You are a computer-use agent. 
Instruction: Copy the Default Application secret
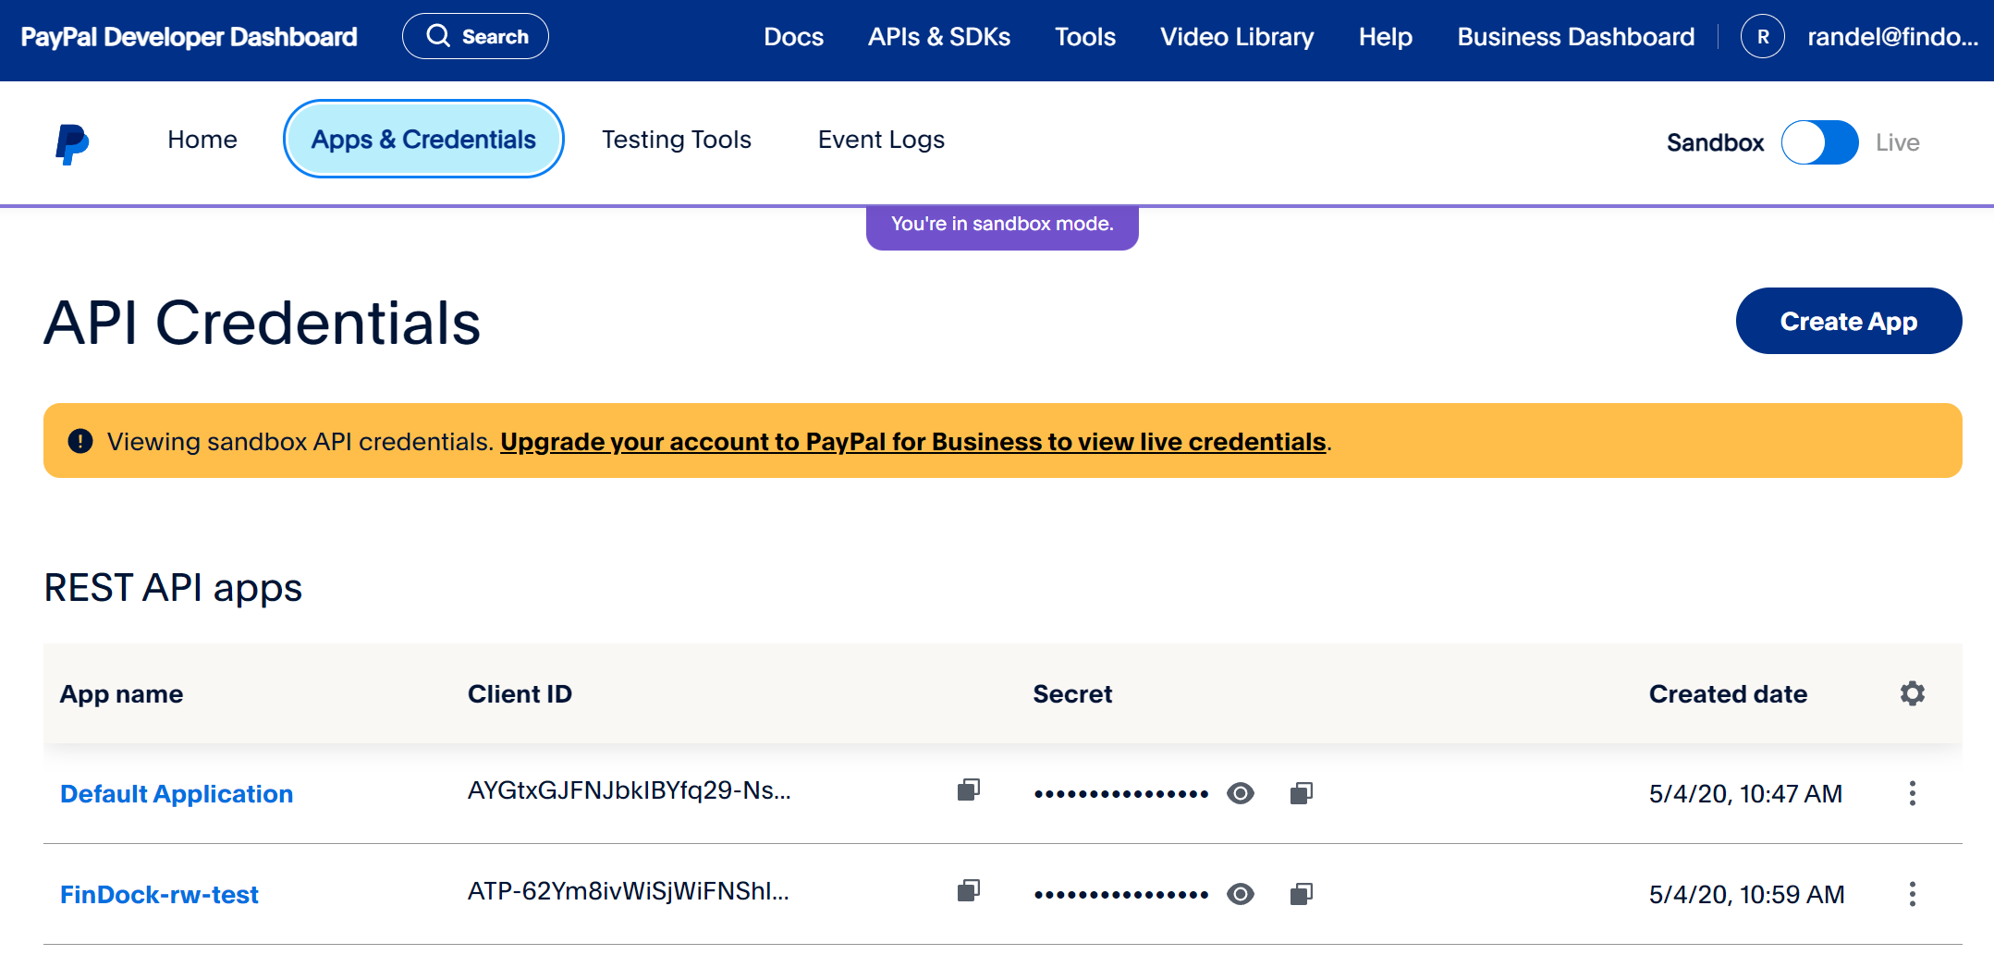1302,792
